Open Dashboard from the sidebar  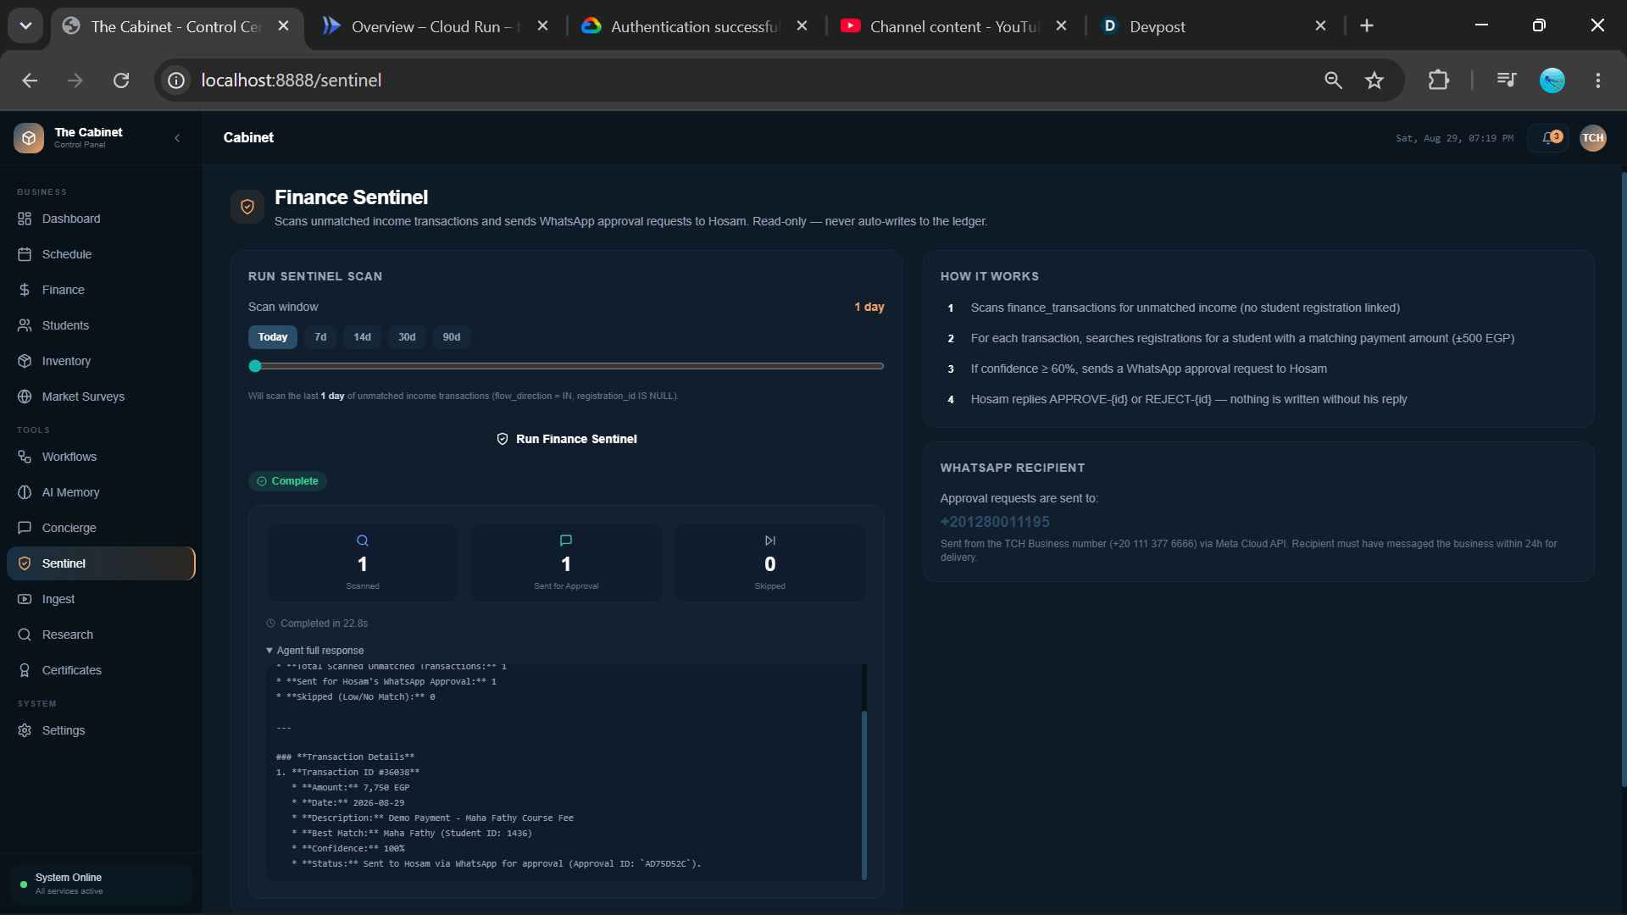tap(101, 219)
